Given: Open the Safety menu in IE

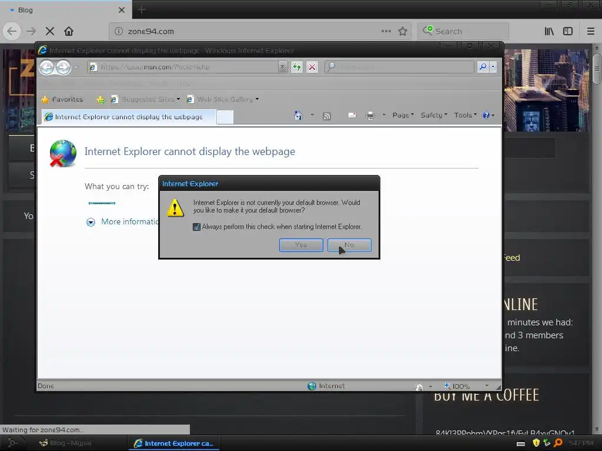Looking at the screenshot, I should point(434,115).
